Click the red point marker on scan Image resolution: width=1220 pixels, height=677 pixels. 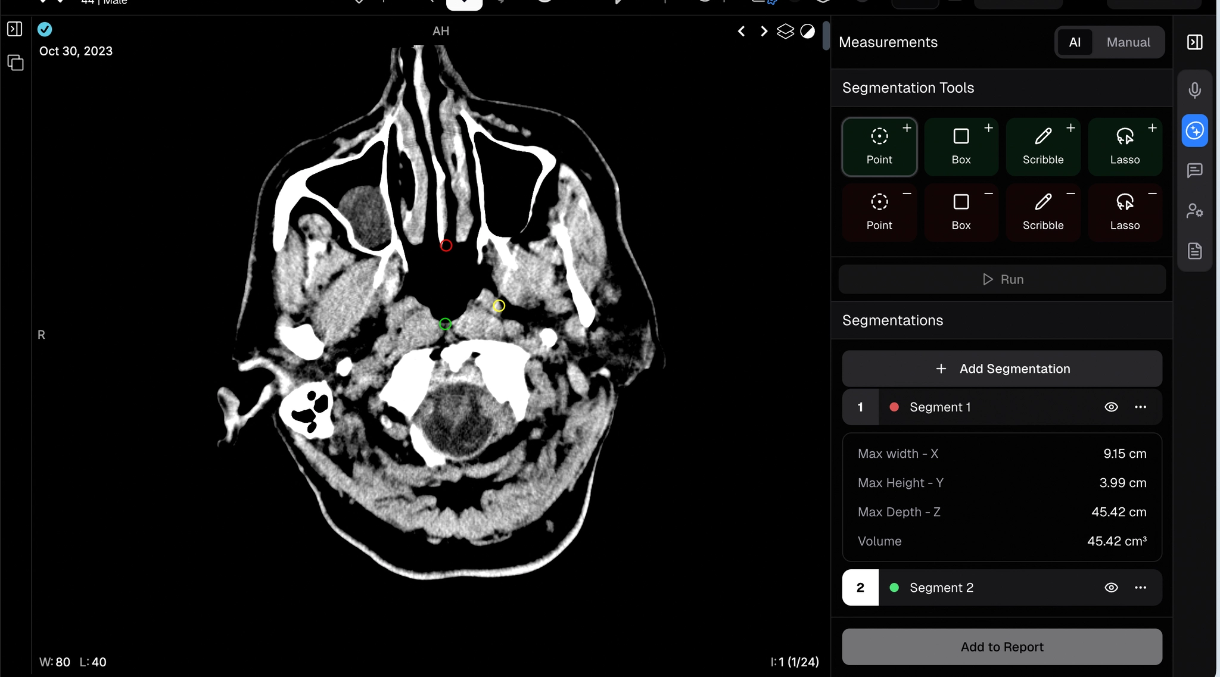click(446, 245)
